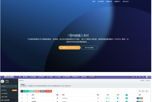
Task: Open the 管理员管理 tab in purple header
Action: point(66,77)
